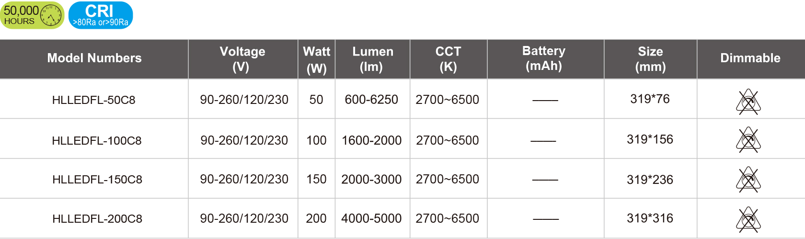Click the Lumen (lm) column header

[x=372, y=58]
